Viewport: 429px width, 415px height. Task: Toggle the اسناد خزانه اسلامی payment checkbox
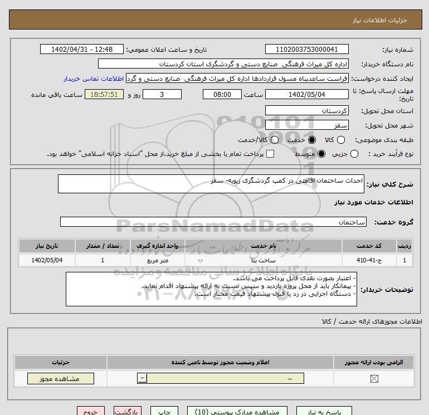point(270,154)
